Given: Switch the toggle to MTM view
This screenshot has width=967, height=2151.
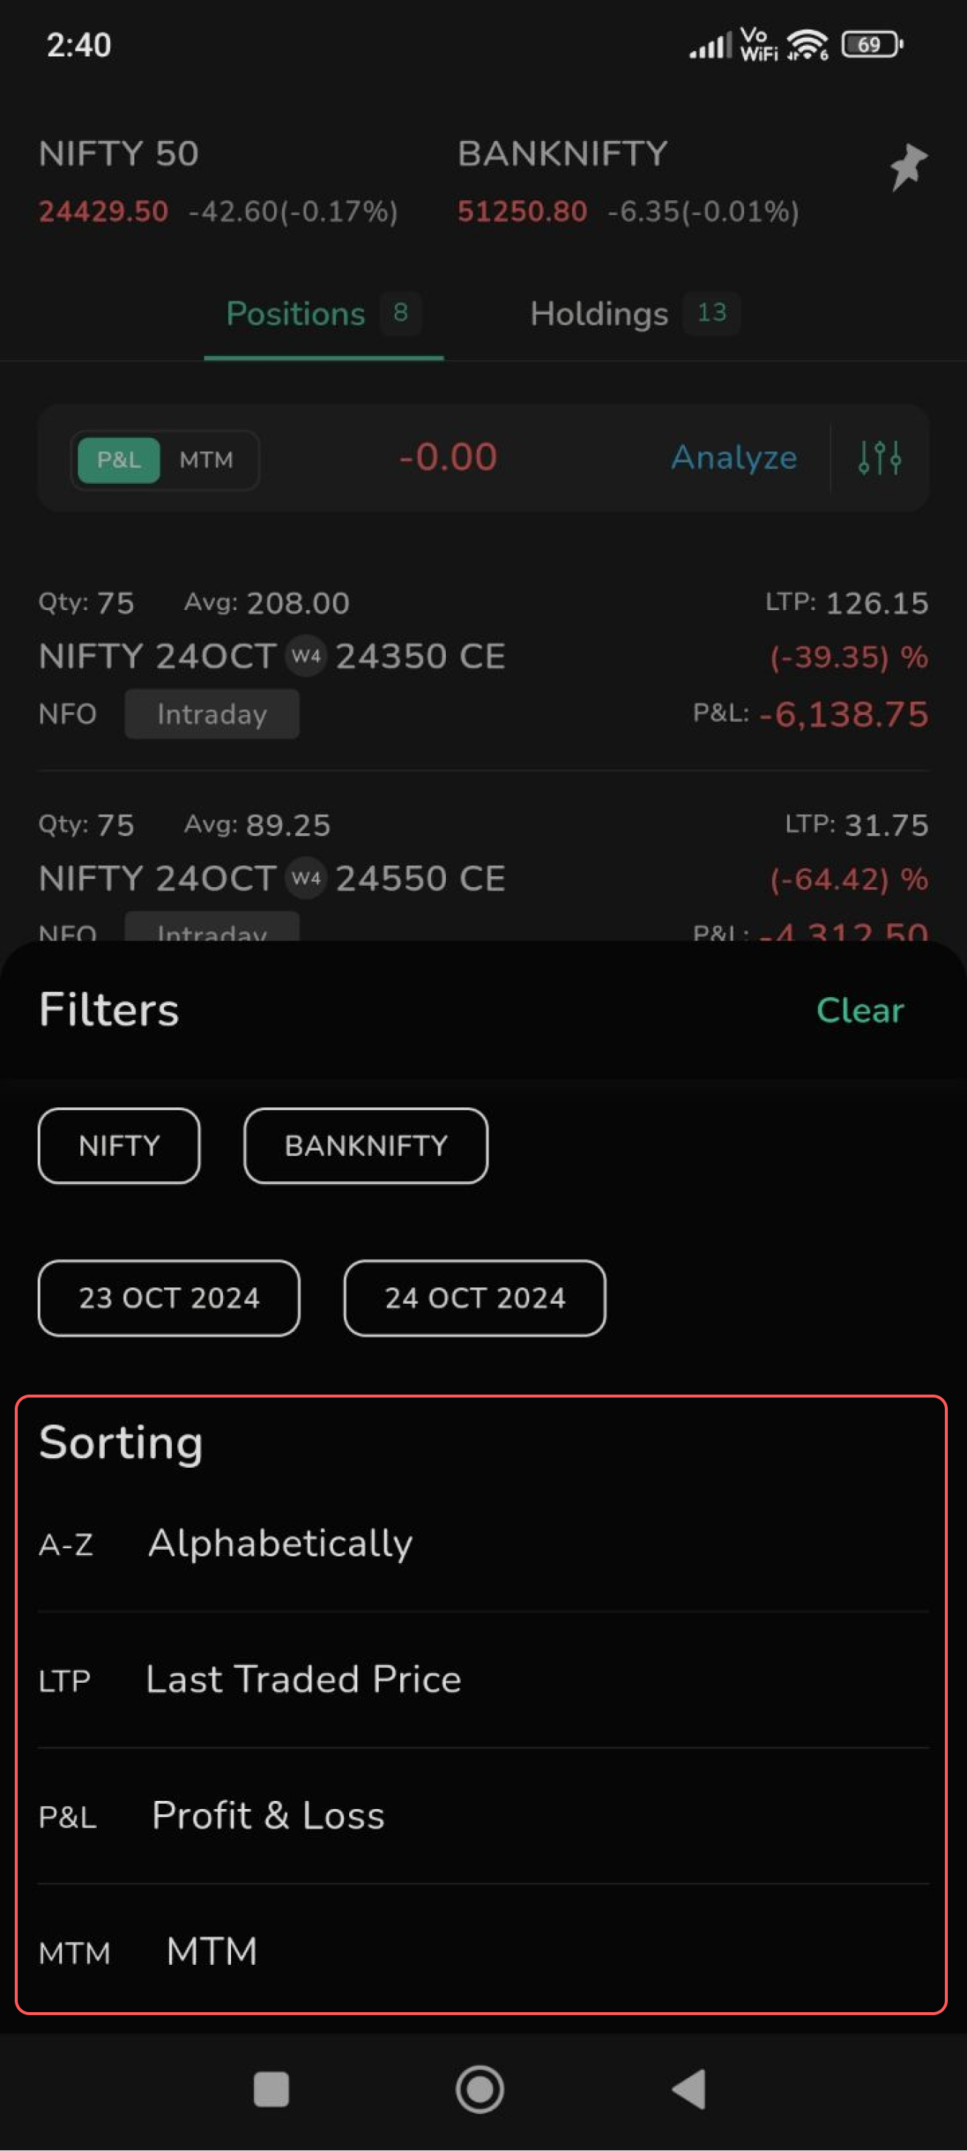Looking at the screenshot, I should (x=206, y=459).
